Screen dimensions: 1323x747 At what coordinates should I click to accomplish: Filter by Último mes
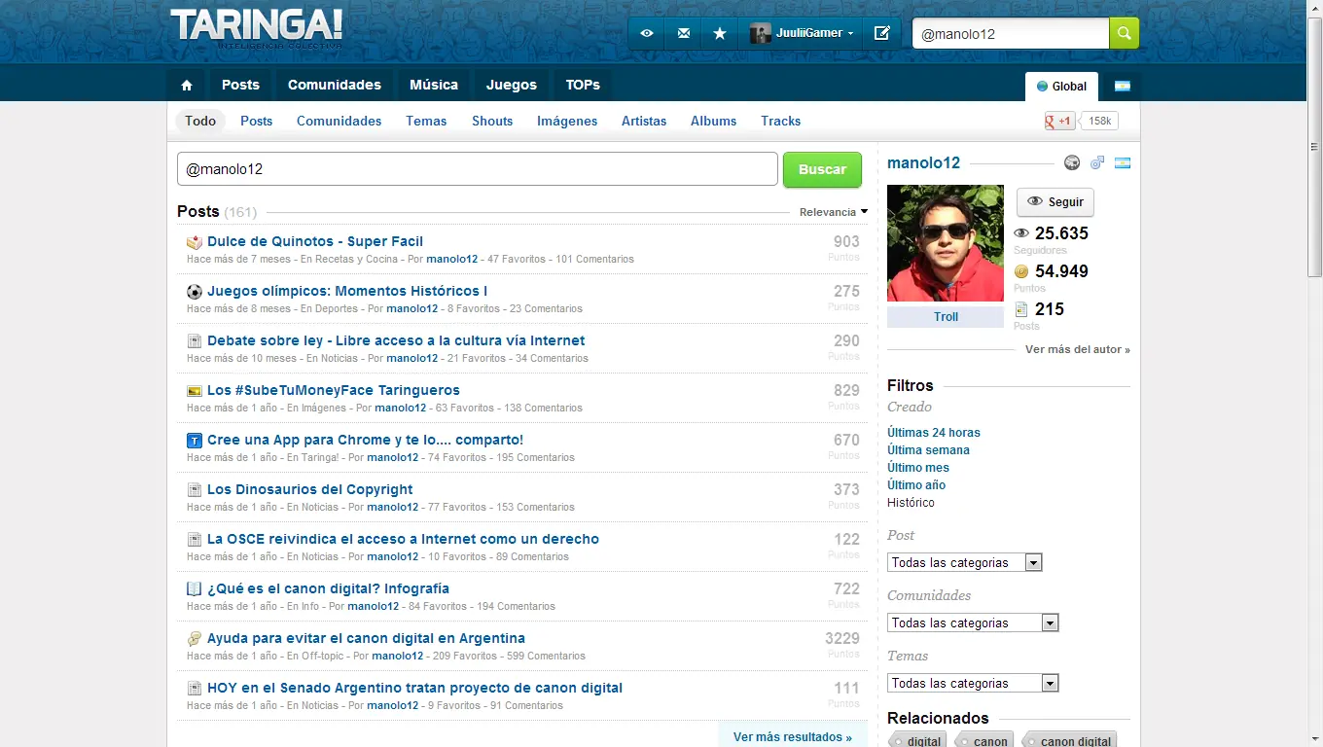point(918,468)
